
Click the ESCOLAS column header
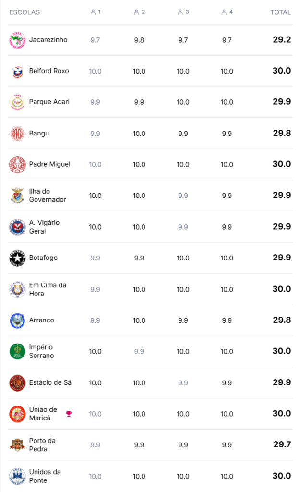tap(24, 12)
